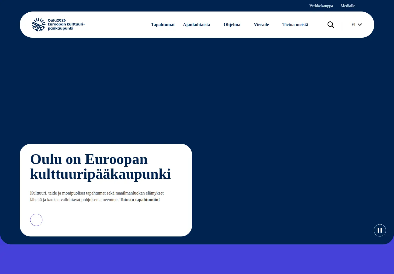Click the heading Oulu on Euroopan kulttuuripääkaupunki
Image resolution: width=394 pixels, height=274 pixels.
tap(100, 167)
